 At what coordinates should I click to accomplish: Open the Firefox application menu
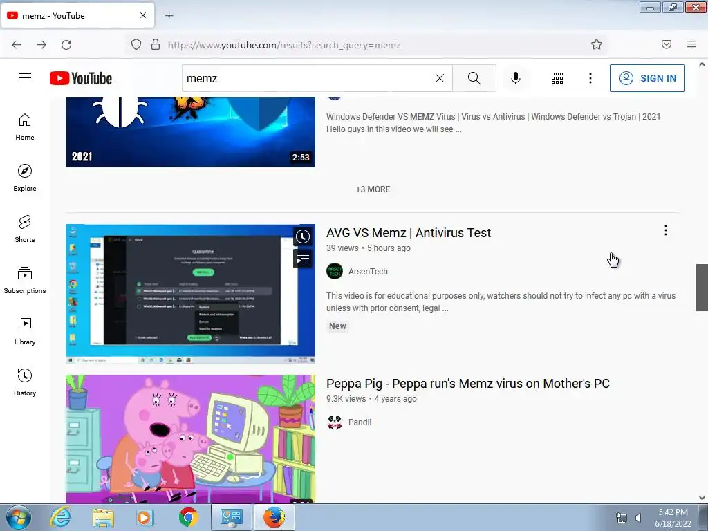(691, 44)
